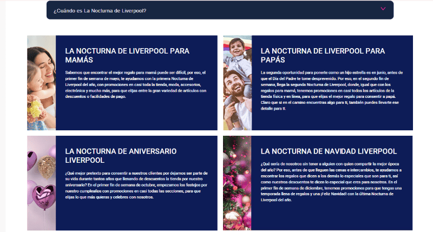Click the father carrying child photo
The height and width of the screenshot is (232, 433).
coord(238,83)
